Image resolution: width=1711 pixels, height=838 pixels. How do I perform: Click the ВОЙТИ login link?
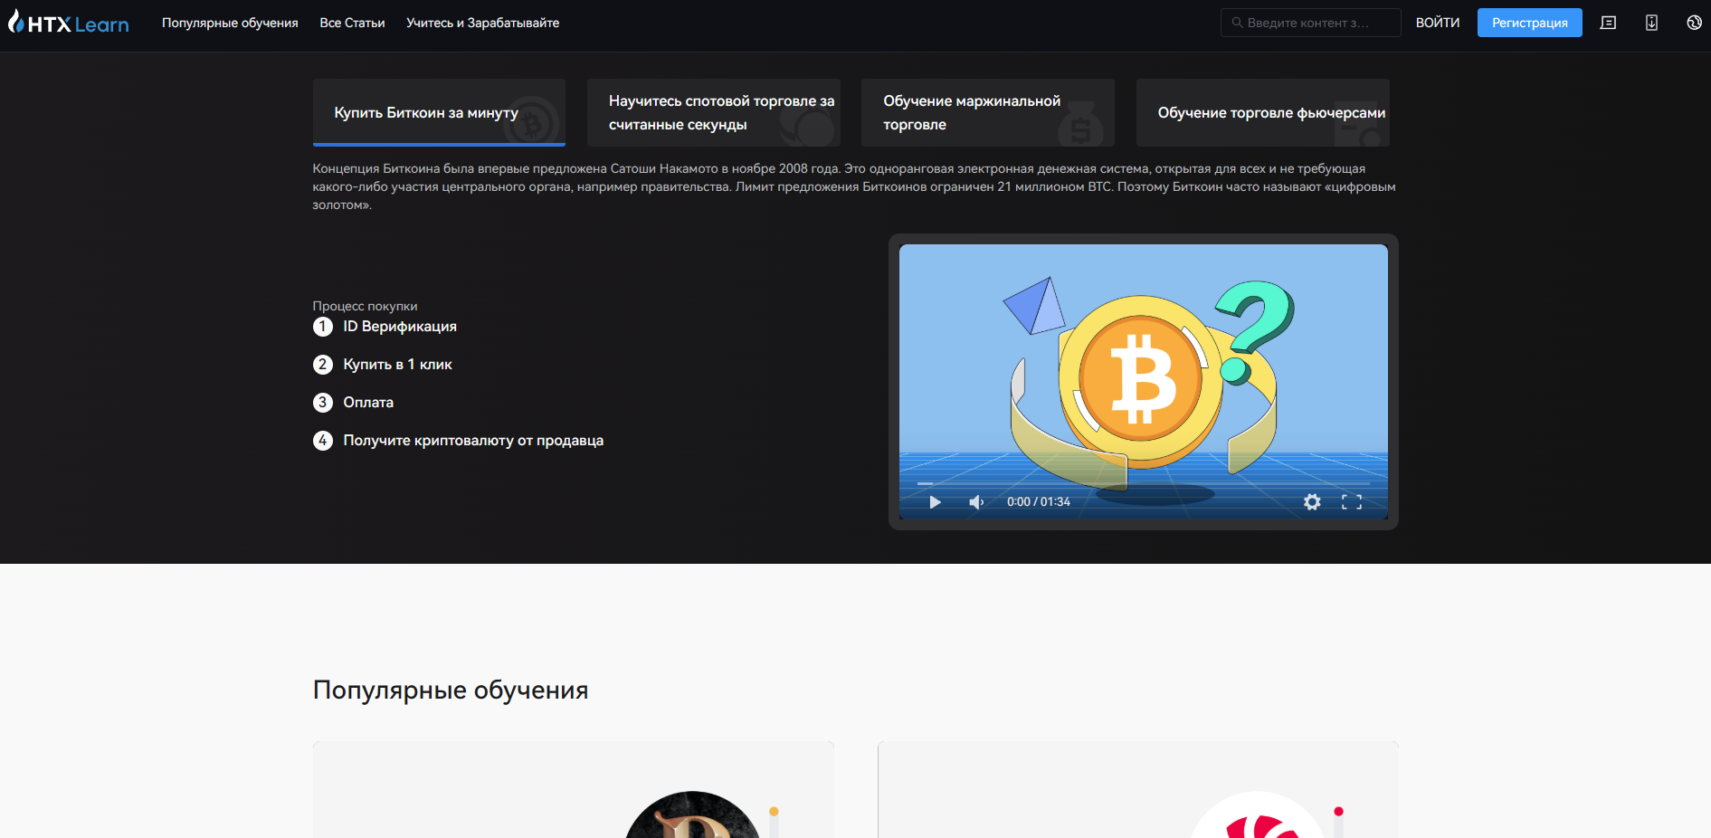pos(1438,23)
